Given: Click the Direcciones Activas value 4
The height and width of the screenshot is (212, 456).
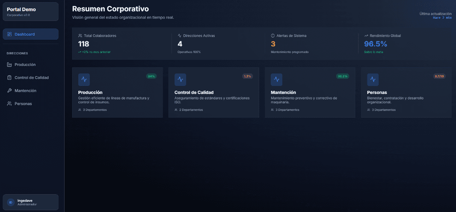Looking at the screenshot, I should click(x=180, y=44).
